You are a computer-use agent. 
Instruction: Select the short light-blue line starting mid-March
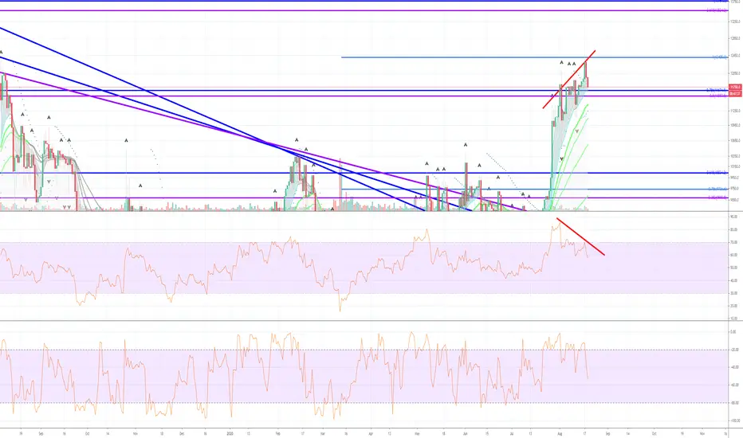click(x=534, y=190)
